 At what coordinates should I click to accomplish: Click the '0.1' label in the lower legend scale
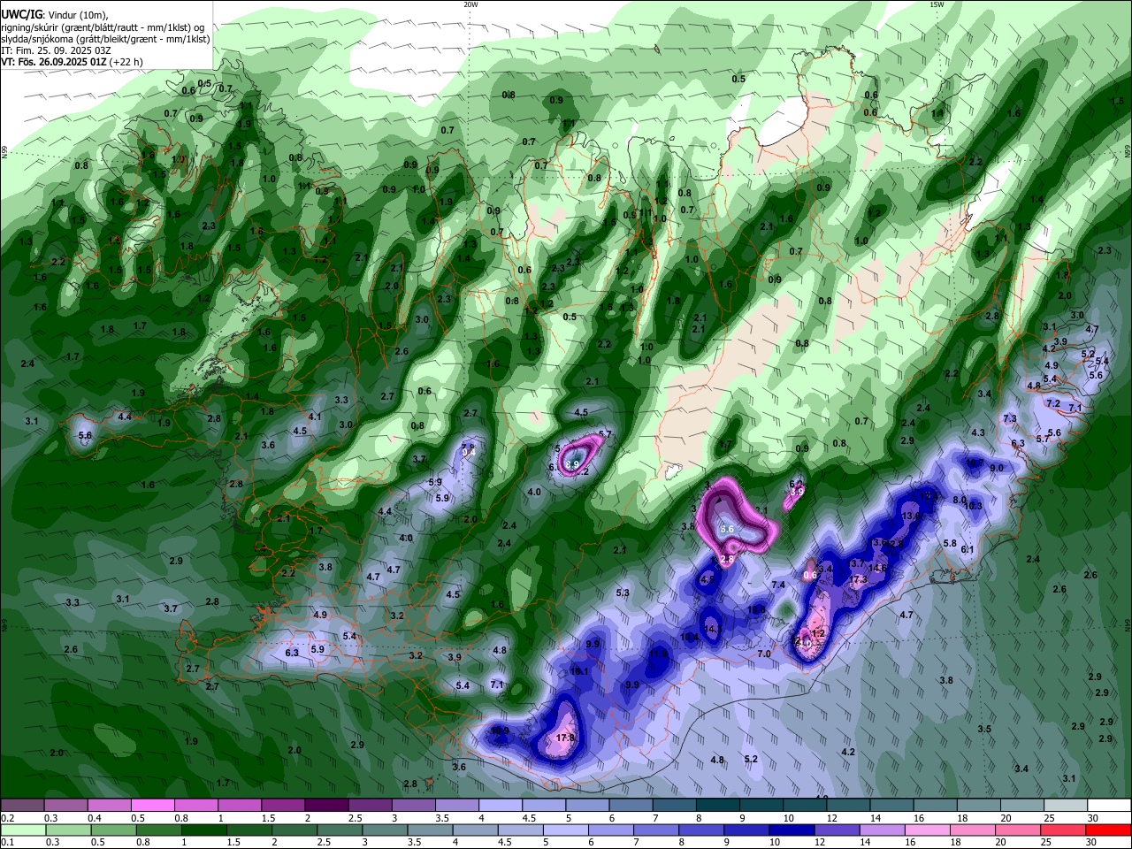(x=7, y=843)
